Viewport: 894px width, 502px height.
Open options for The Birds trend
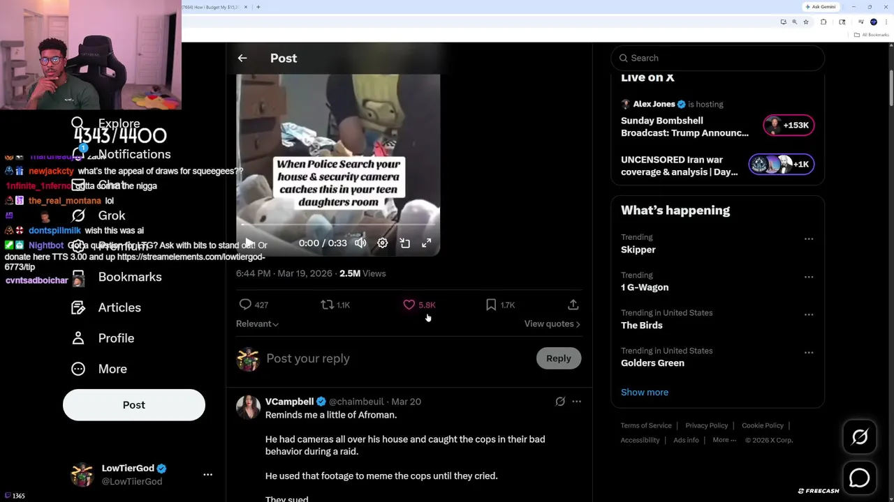point(809,314)
